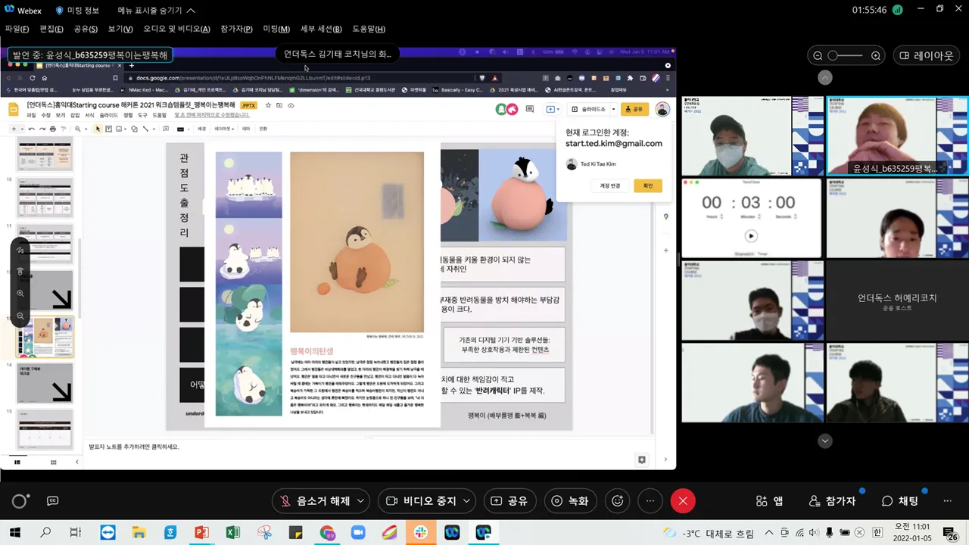Open Excel from the taskbar
This screenshot has height=545, width=969.
[x=232, y=533]
